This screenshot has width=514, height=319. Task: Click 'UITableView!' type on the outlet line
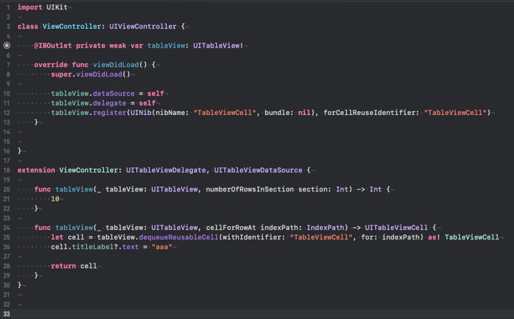click(x=218, y=45)
